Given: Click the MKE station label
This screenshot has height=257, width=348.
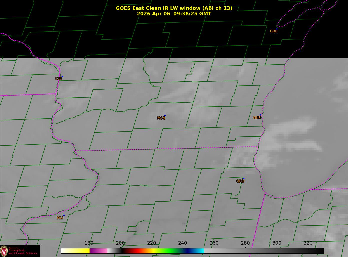Looking at the screenshot, I should point(257,118).
